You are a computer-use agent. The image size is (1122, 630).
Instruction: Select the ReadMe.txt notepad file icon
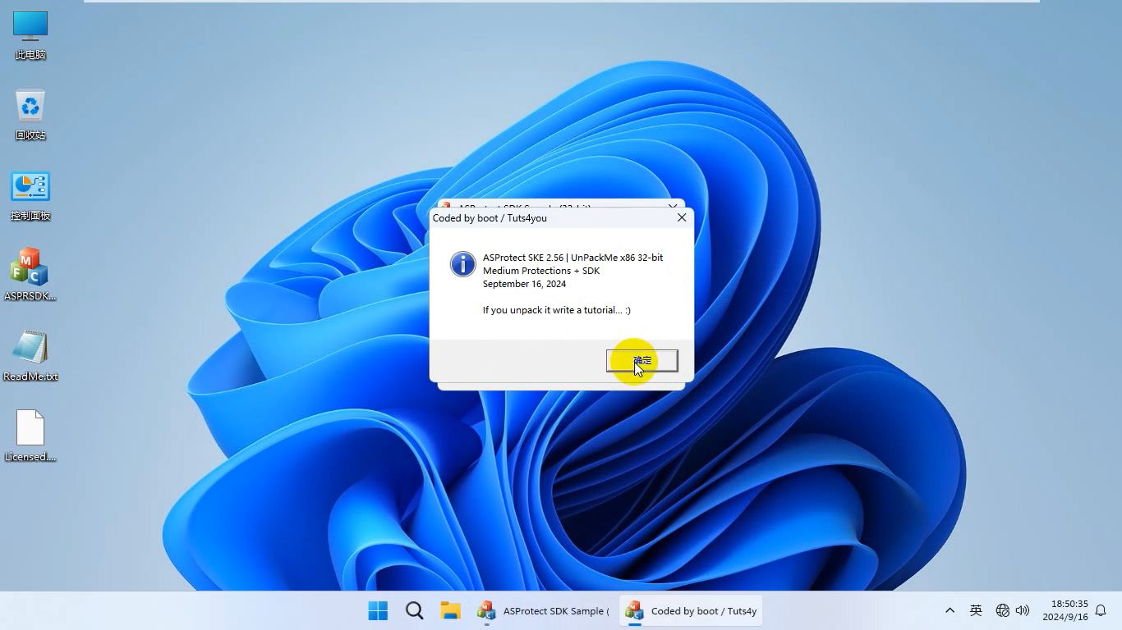(30, 356)
